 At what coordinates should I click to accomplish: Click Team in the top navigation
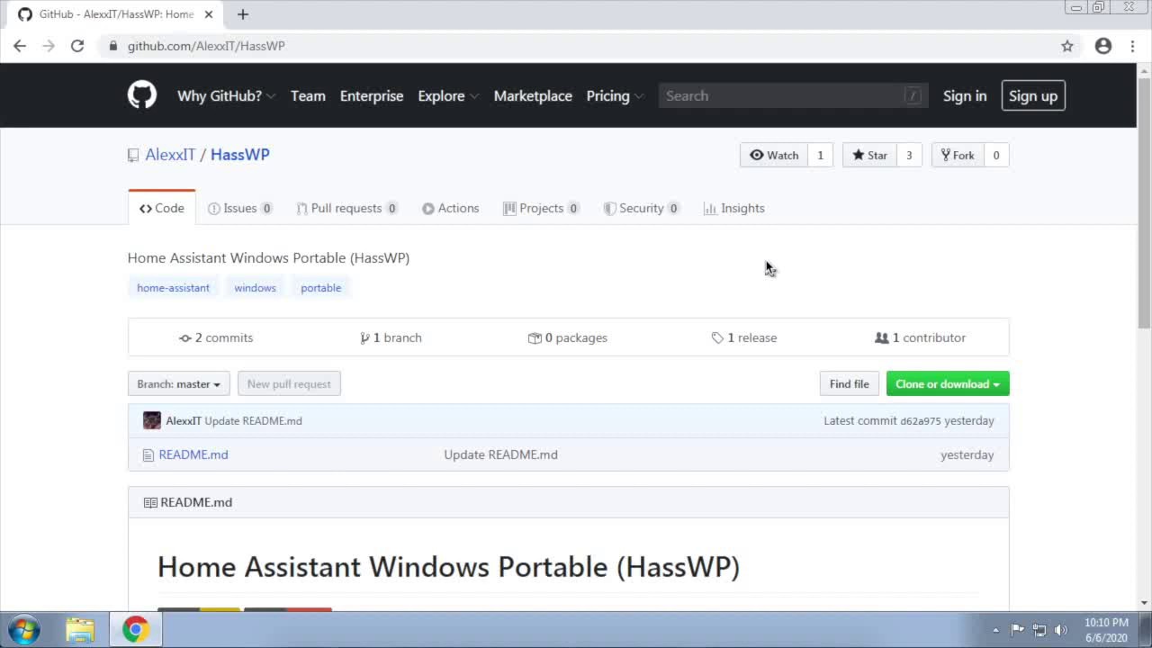(308, 95)
